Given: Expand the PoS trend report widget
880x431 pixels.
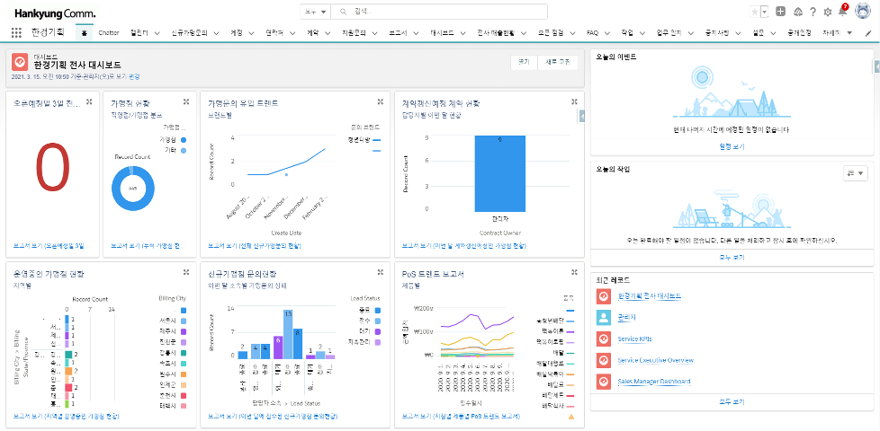Looking at the screenshot, I should 574,274.
